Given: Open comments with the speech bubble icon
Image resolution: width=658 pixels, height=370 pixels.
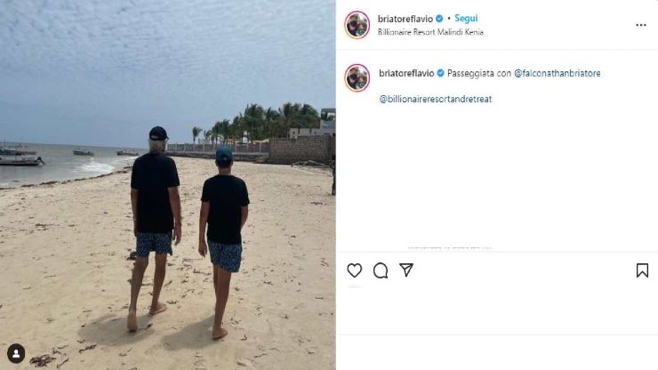Looking at the screenshot, I should click(381, 270).
